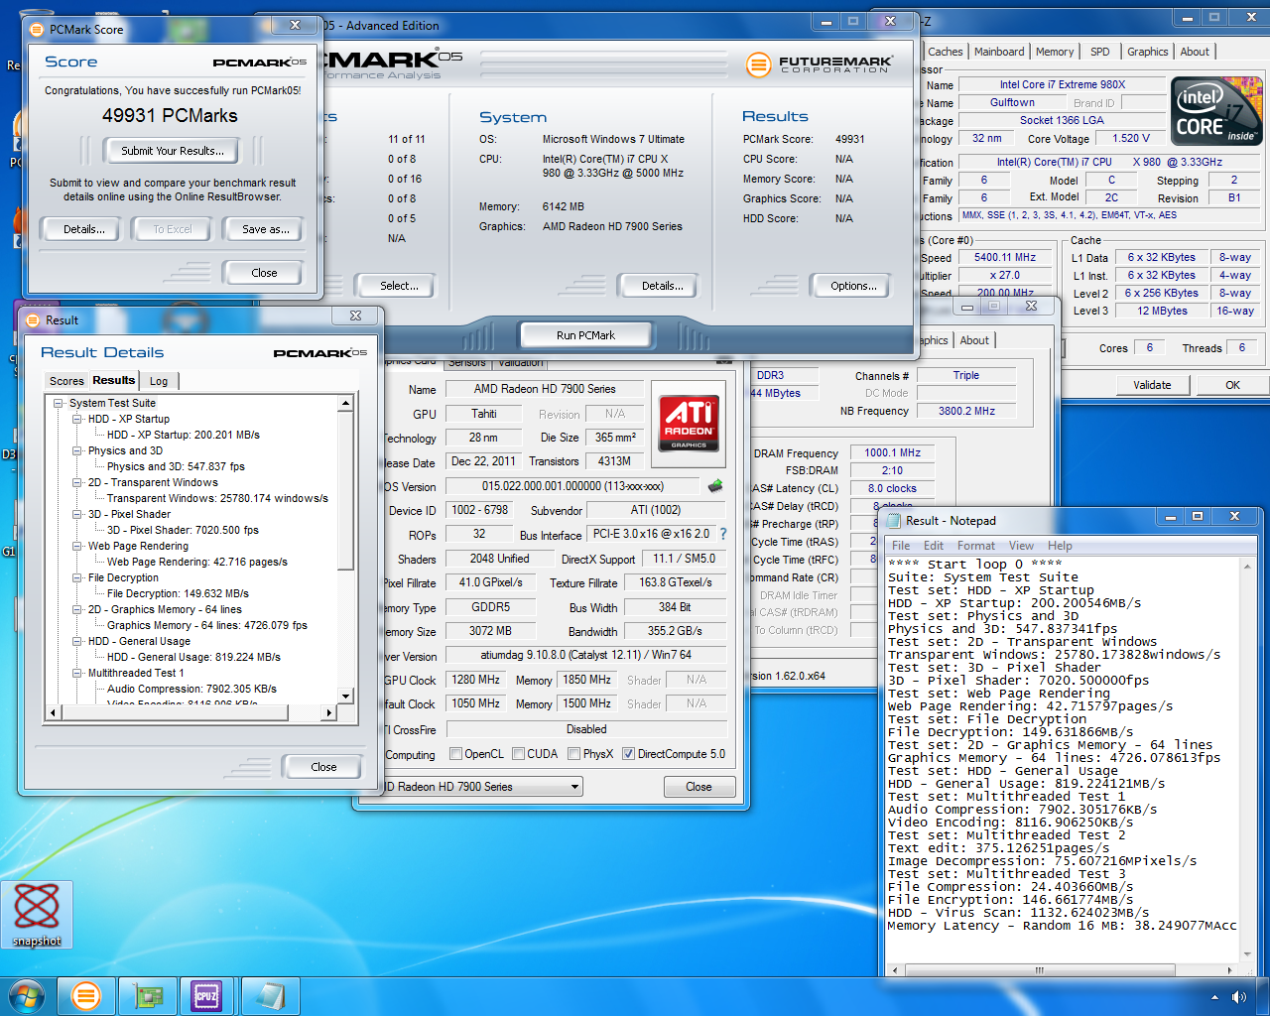Collapse the Multithreaded Test 1 node
This screenshot has height=1016, width=1270.
(x=77, y=674)
